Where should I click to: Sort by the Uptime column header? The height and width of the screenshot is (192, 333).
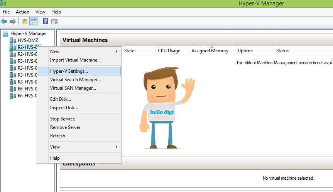254,51
